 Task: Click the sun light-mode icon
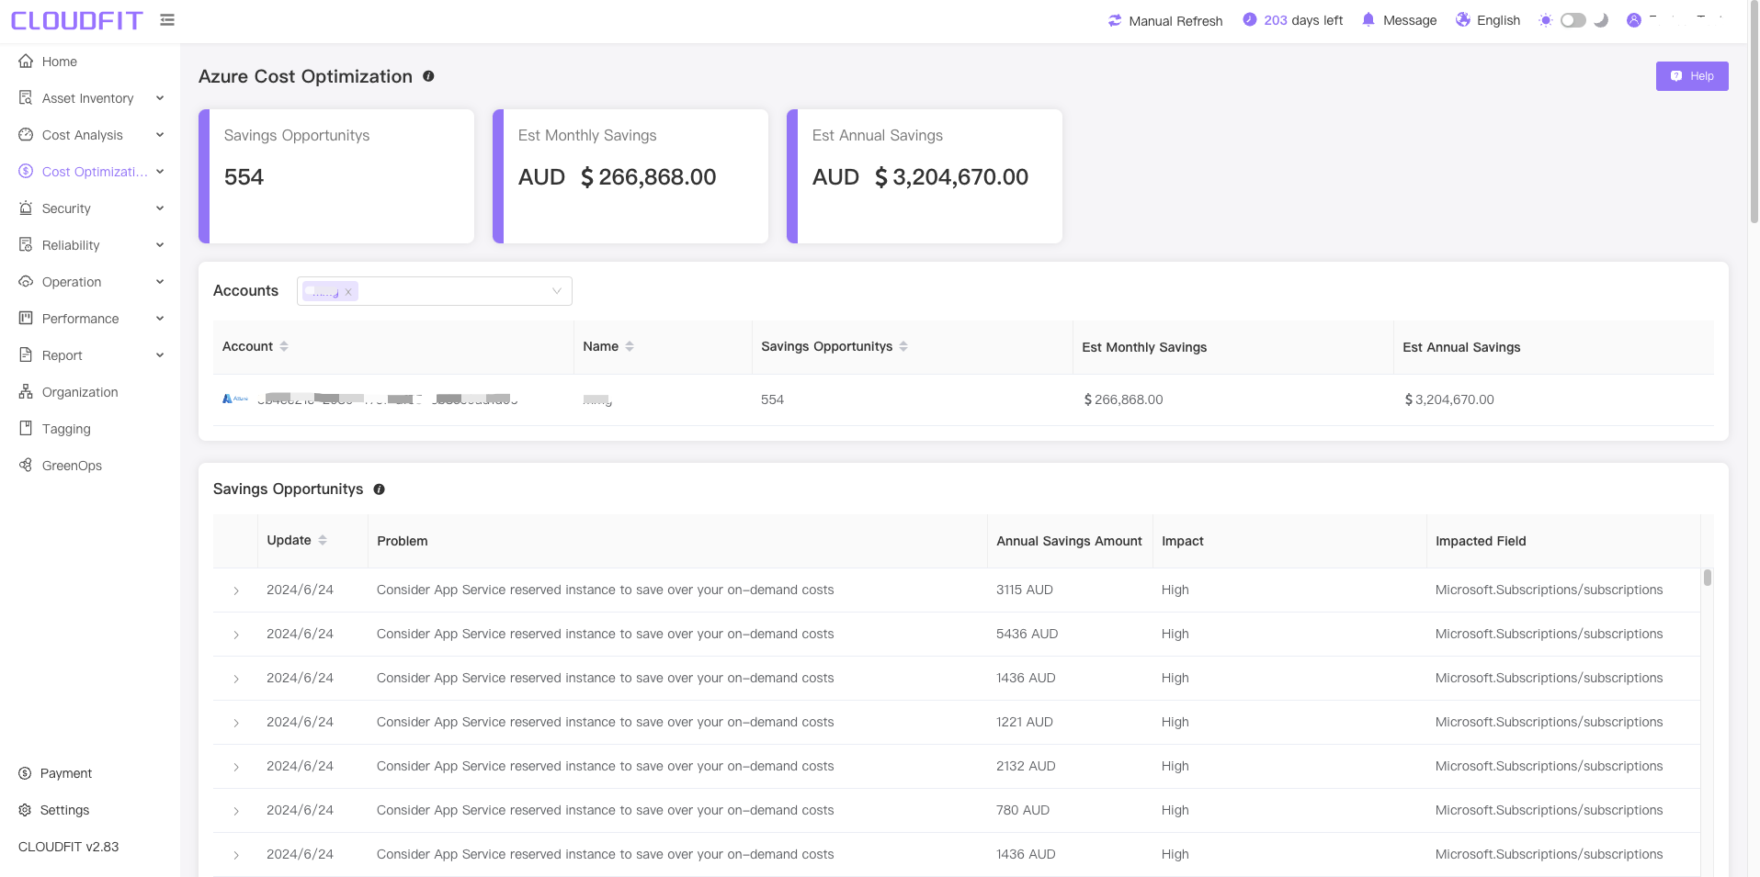[1546, 20]
